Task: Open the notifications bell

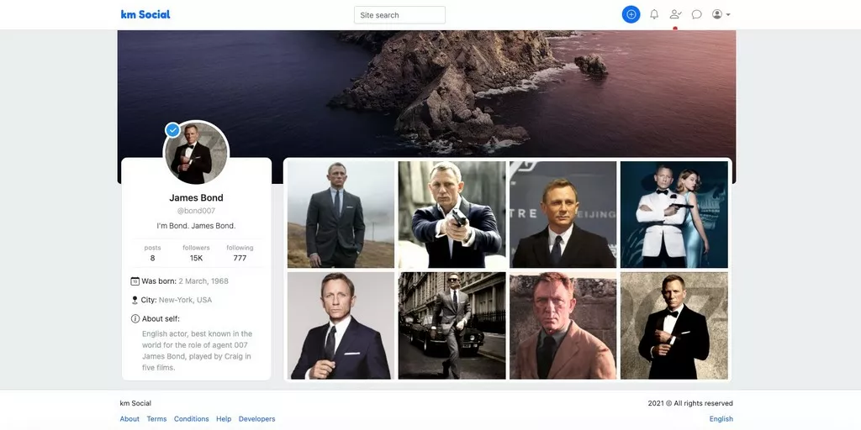Action: pos(654,14)
